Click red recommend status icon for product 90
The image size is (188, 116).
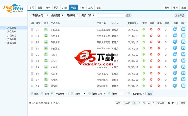click(x=151, y=61)
